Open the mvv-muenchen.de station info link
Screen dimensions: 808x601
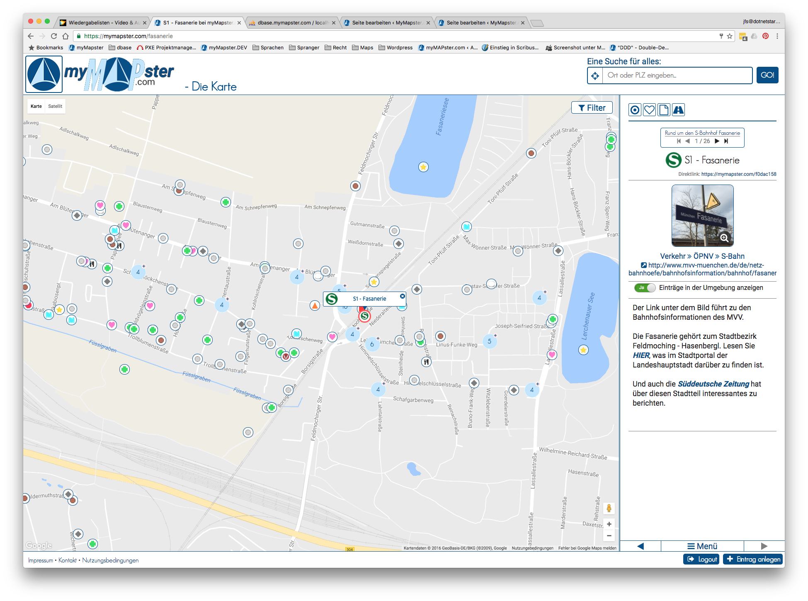(x=702, y=269)
